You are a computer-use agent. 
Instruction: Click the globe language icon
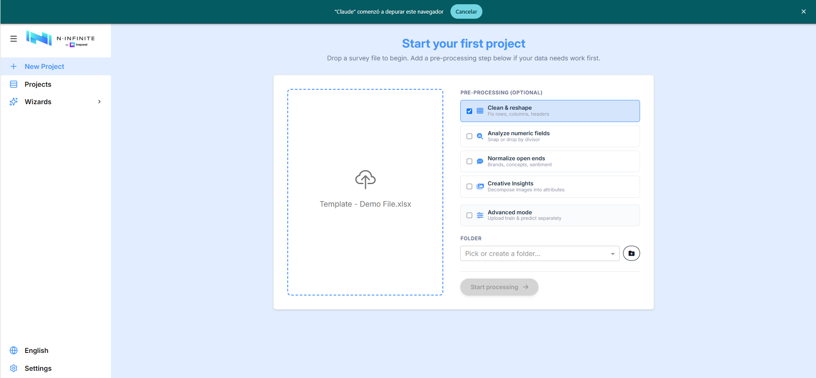pyautogui.click(x=14, y=350)
